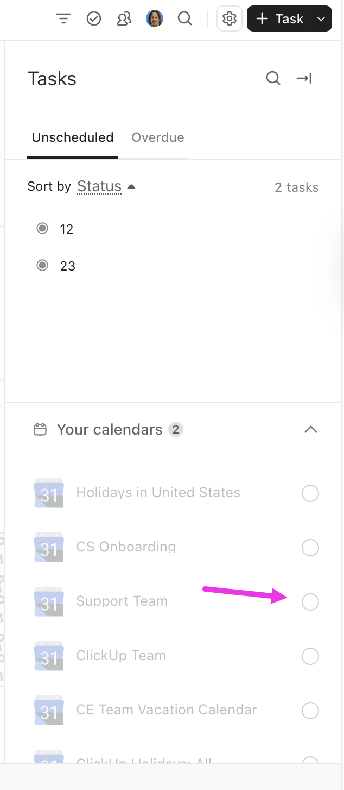The image size is (344, 790).
Task: Click the status circle next to task 12
Action: 42,228
